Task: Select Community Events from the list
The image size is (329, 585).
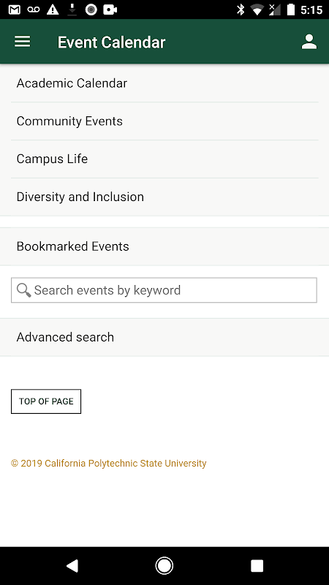Action: click(164, 121)
